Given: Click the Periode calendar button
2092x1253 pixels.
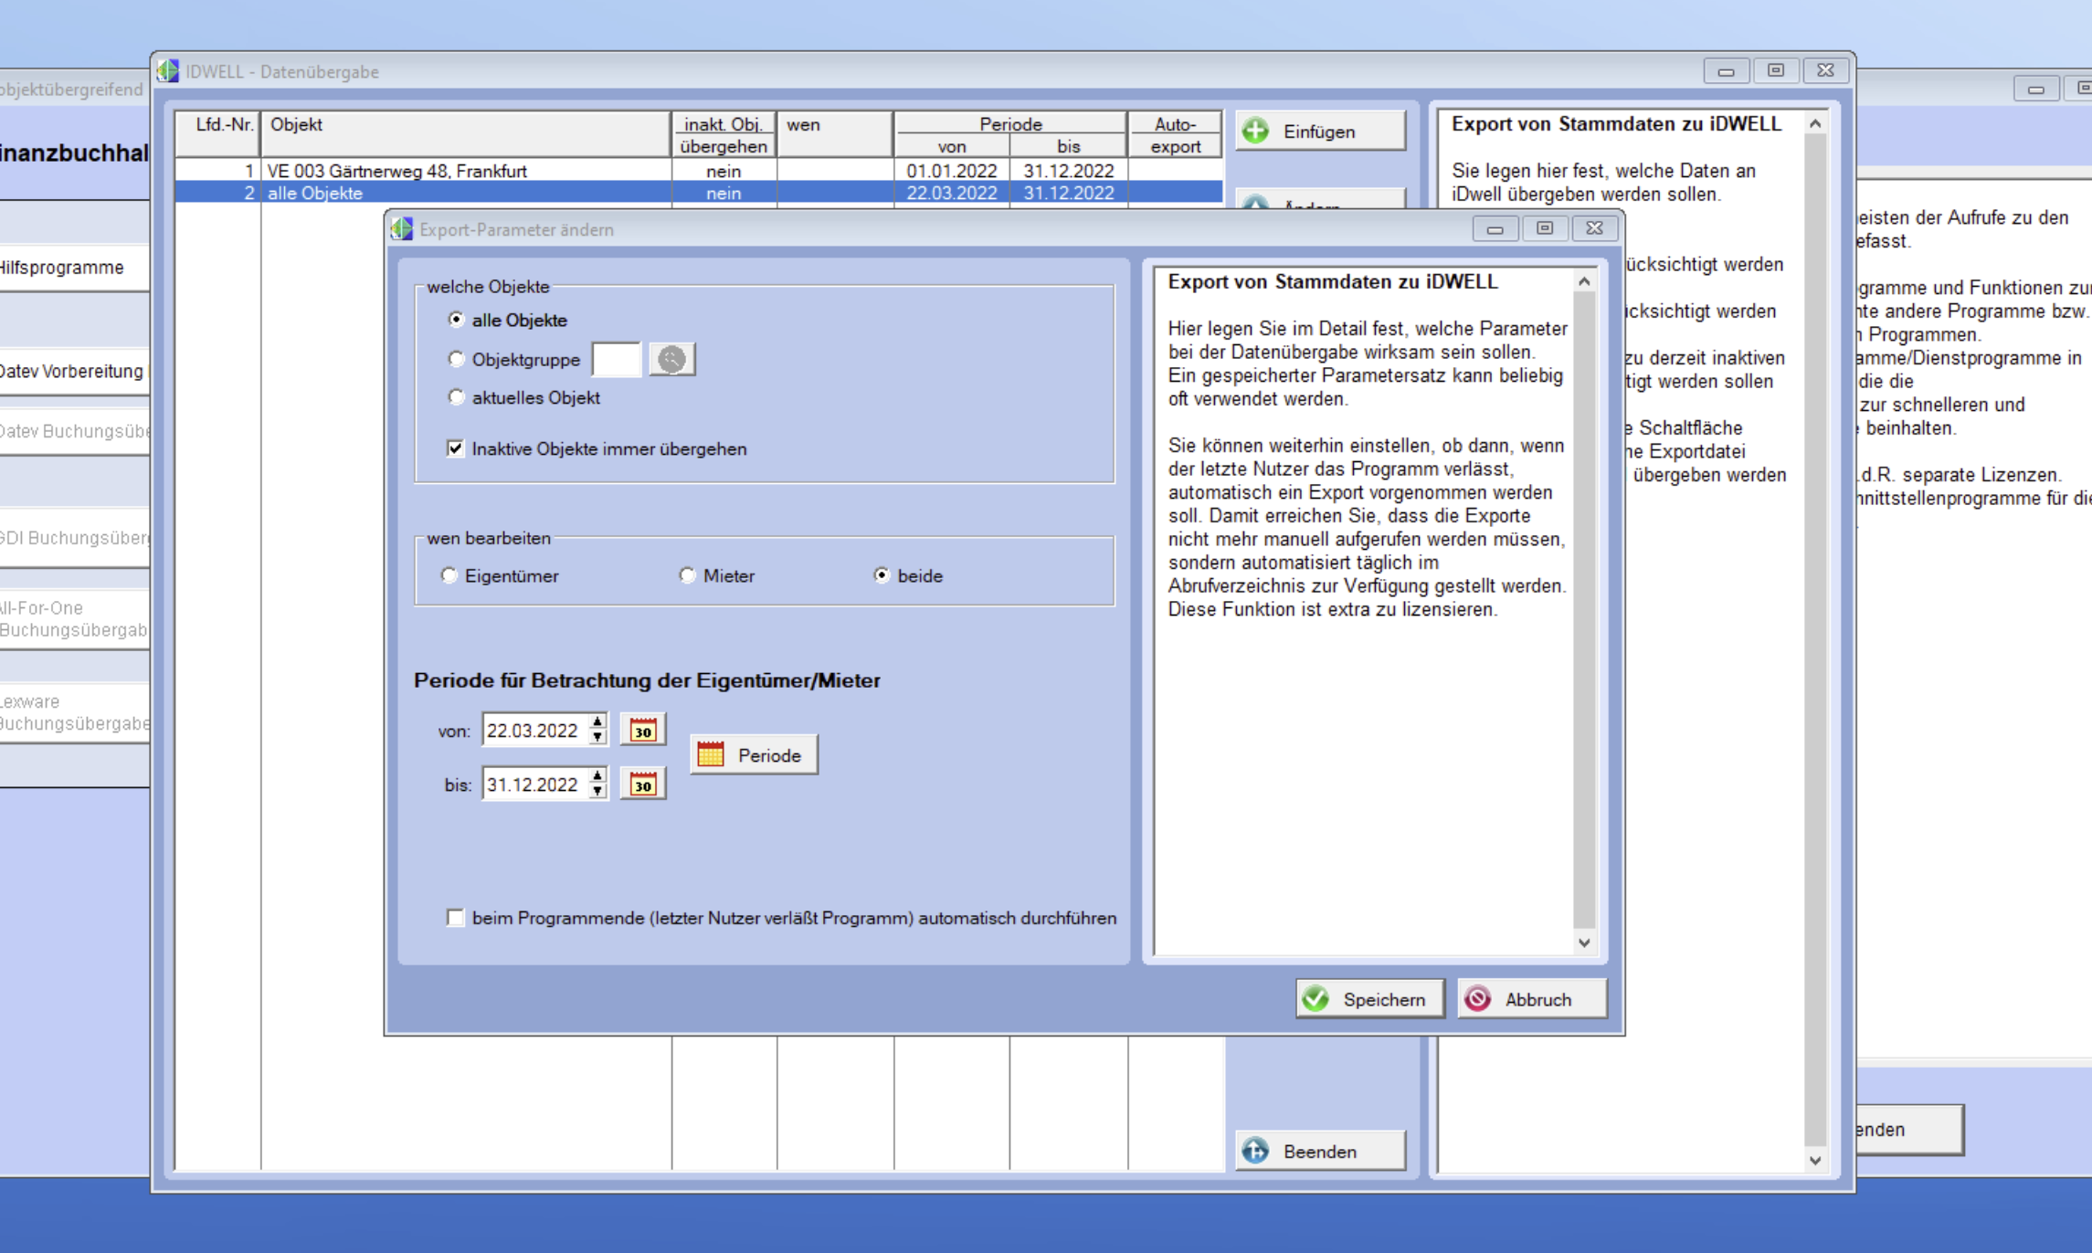Looking at the screenshot, I should 754,755.
